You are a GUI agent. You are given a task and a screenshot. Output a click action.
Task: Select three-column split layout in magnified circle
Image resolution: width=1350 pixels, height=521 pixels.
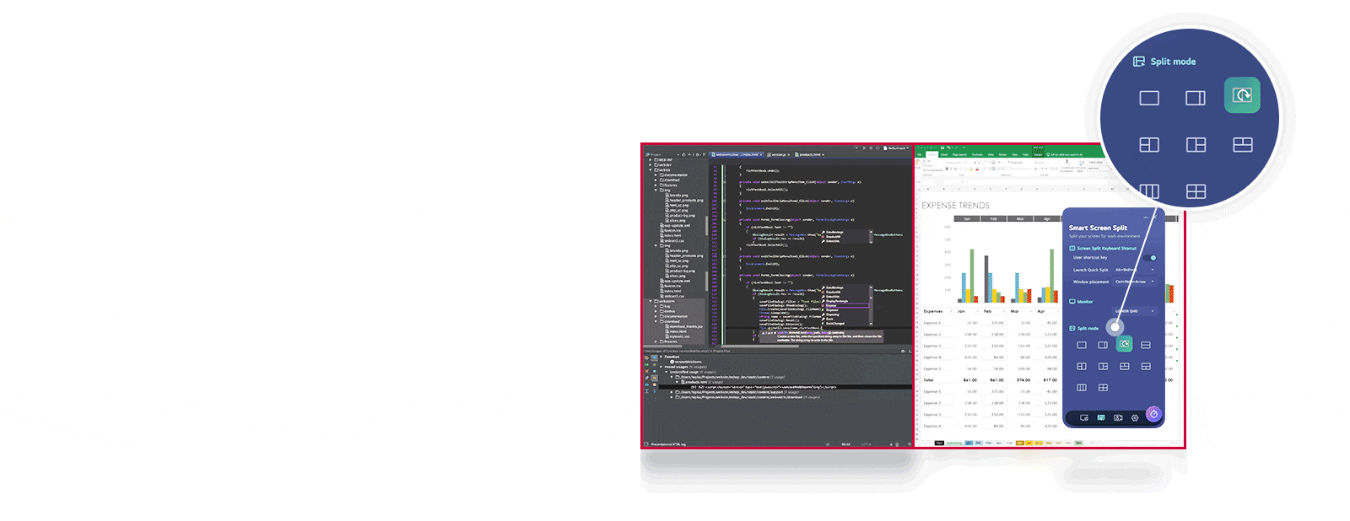[x=1149, y=191]
